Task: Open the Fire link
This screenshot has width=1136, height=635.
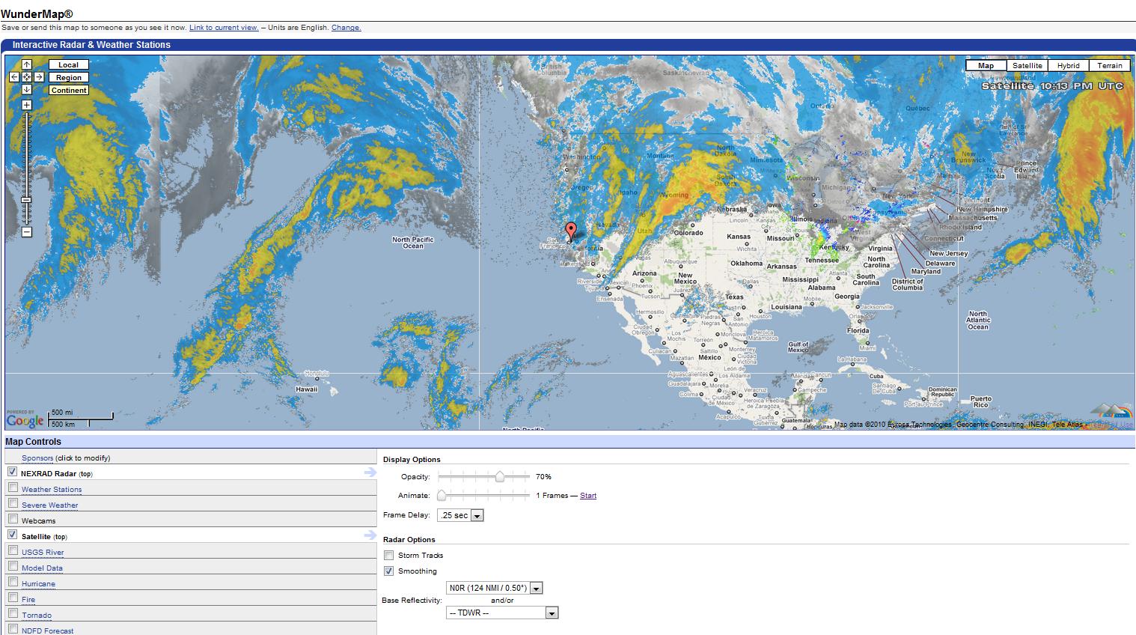Action: coord(28,599)
